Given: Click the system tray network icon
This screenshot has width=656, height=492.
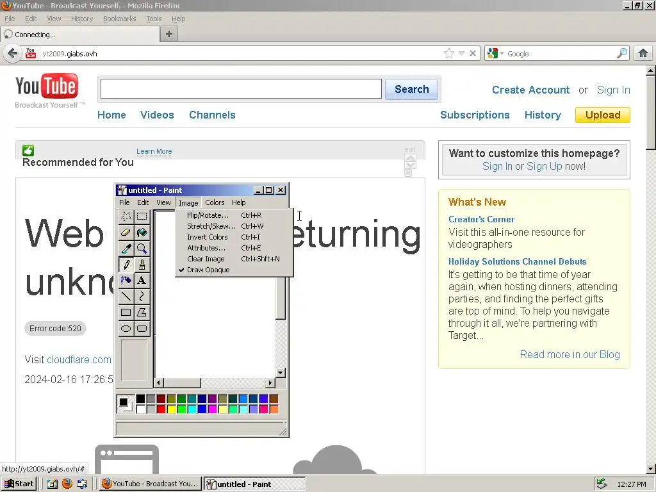Looking at the screenshot, I should [602, 484].
